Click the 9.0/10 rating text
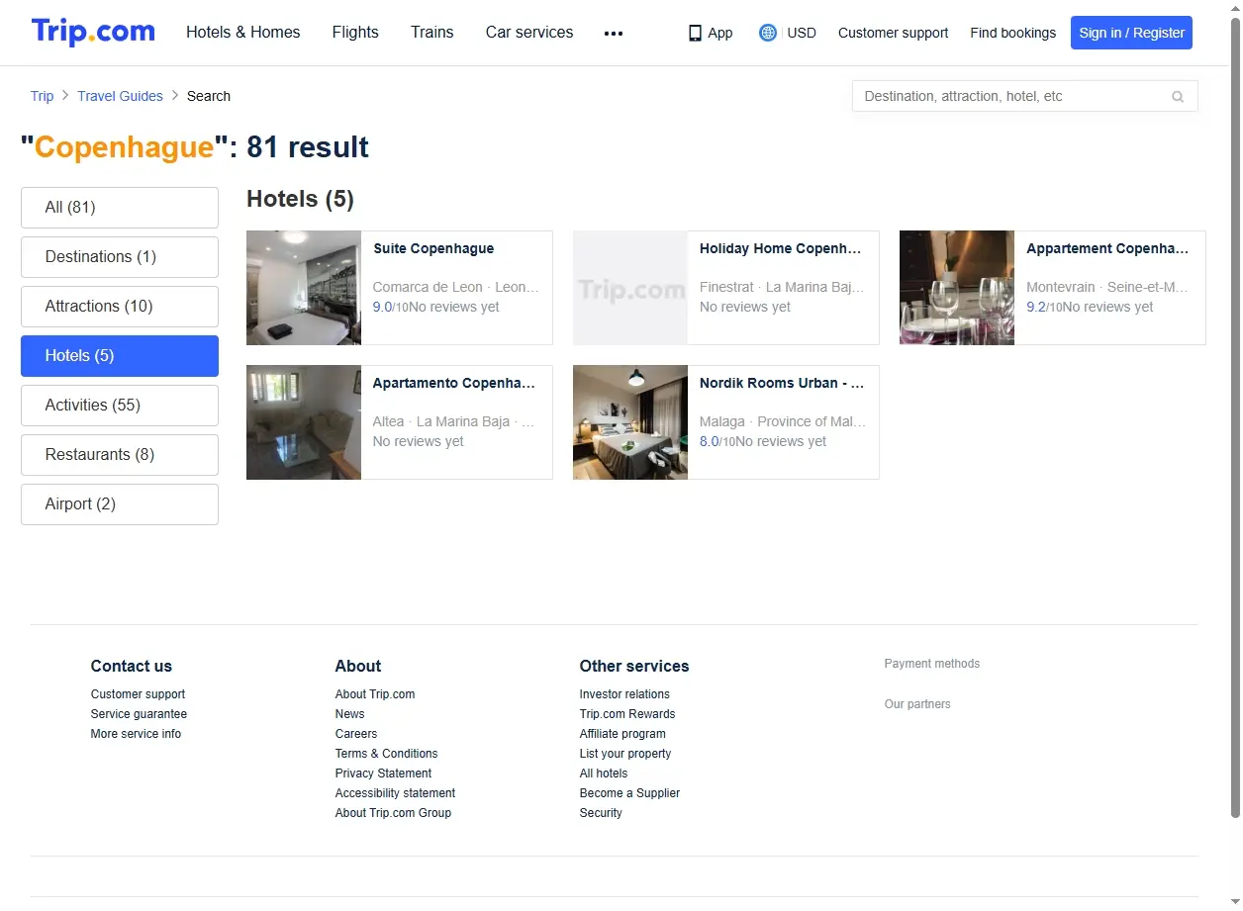Screen dimensions: 1243x911 [x=390, y=307]
